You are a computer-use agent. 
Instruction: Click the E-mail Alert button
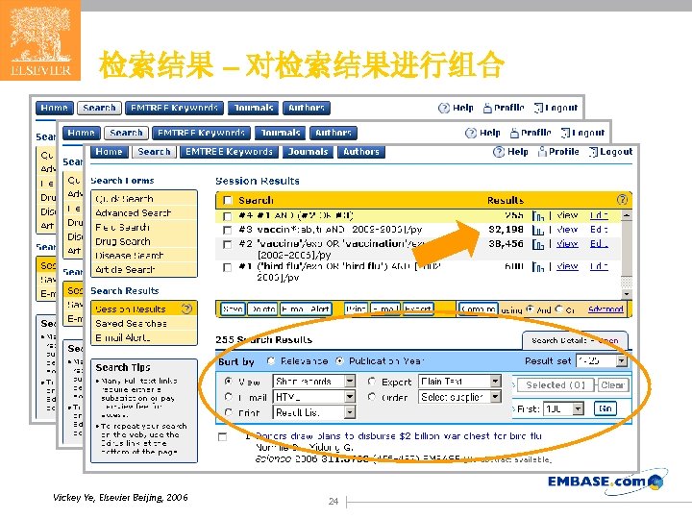305,309
